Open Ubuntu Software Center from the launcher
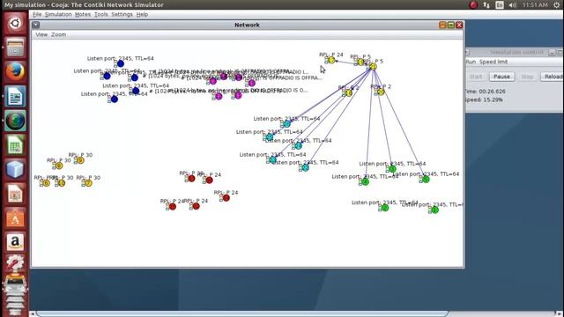Image resolution: width=564 pixels, height=317 pixels. coord(15,218)
